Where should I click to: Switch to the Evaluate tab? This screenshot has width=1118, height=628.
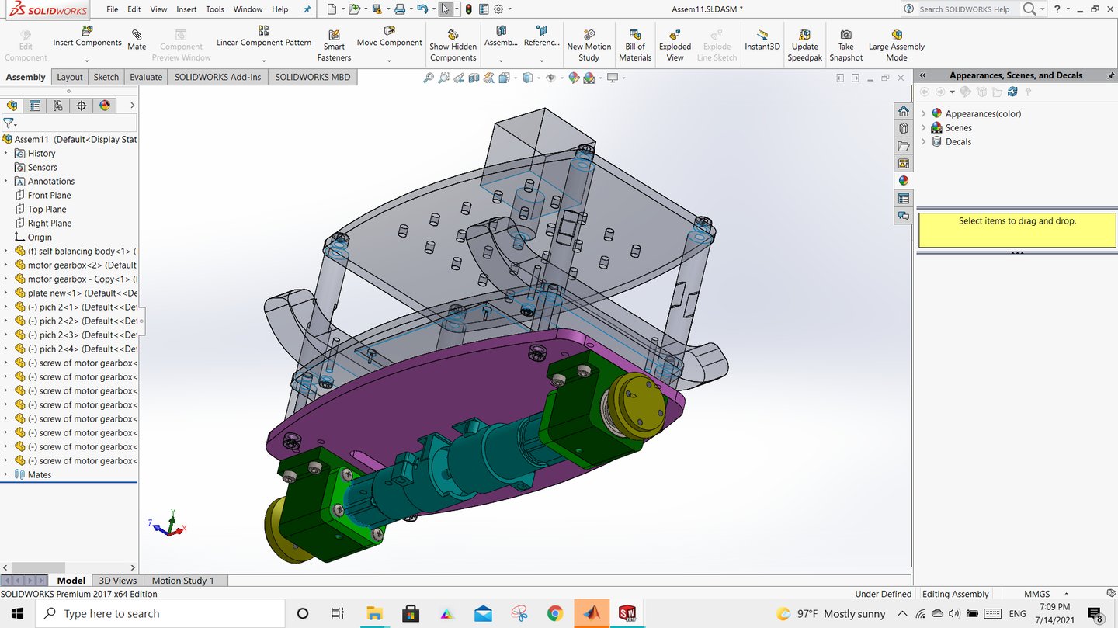coord(146,77)
